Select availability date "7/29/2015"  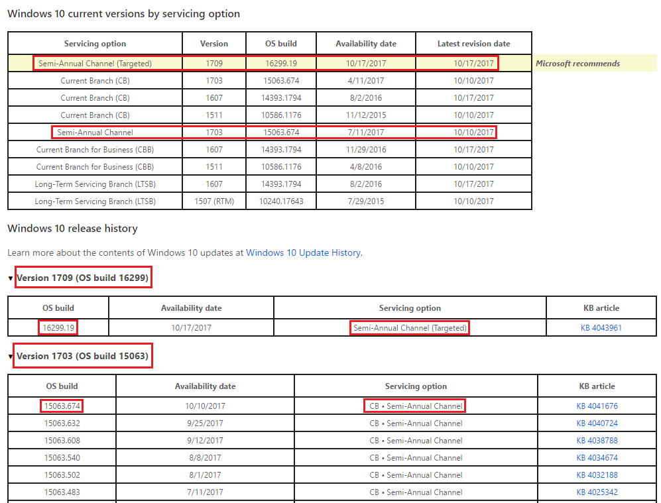[366, 201]
